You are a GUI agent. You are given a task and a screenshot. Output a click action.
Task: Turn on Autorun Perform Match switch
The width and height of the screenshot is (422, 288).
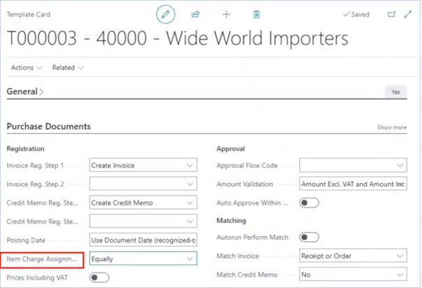click(x=309, y=237)
